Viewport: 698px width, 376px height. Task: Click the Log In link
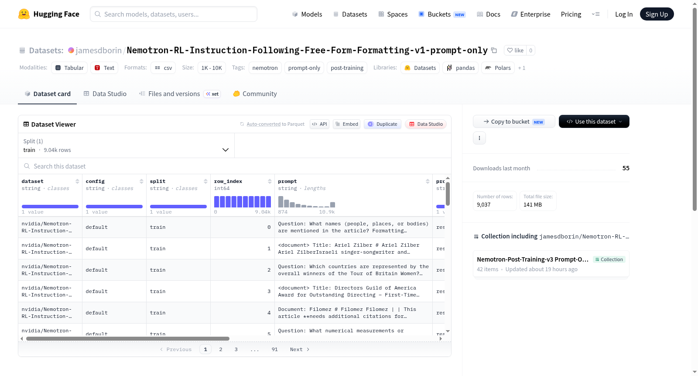pyautogui.click(x=624, y=14)
